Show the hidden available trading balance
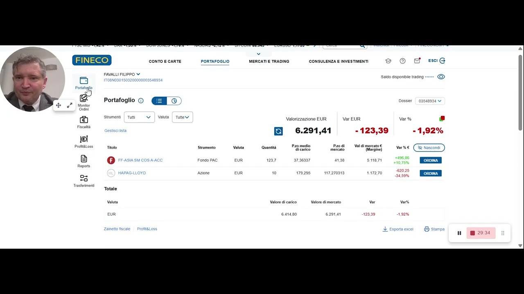Viewport: 524px width, 294px height. pyautogui.click(x=441, y=77)
